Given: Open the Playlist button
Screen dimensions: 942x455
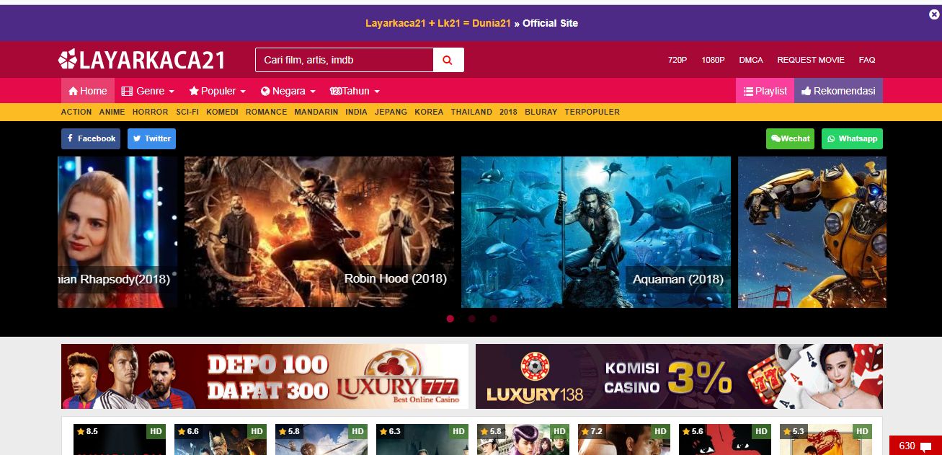Looking at the screenshot, I should coord(765,91).
